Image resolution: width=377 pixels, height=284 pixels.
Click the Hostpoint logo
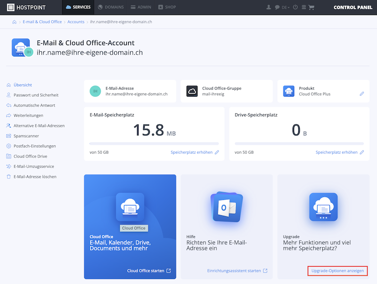tap(26, 8)
